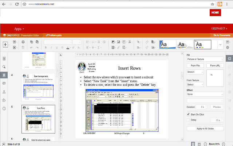Click Apply to All Slides button
Screen dimensions: 233x146
coord(205,128)
